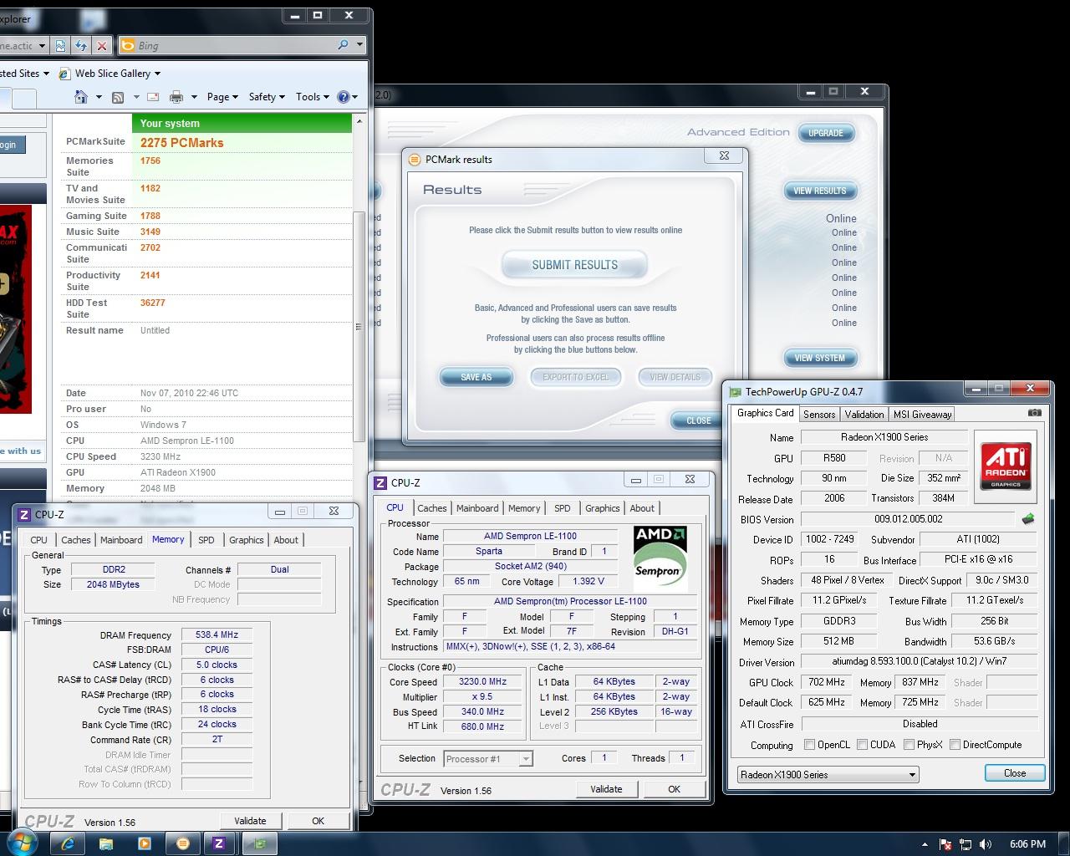
Task: Enable the CUDA checkbox in GPU-Z
Action: click(862, 744)
